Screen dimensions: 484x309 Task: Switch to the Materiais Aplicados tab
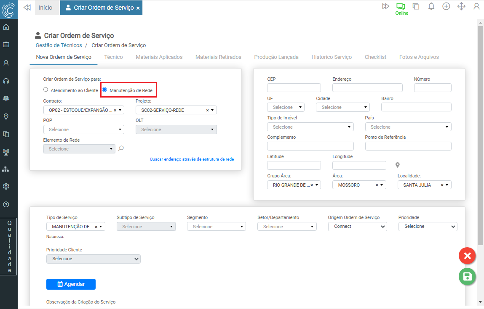[x=159, y=57]
